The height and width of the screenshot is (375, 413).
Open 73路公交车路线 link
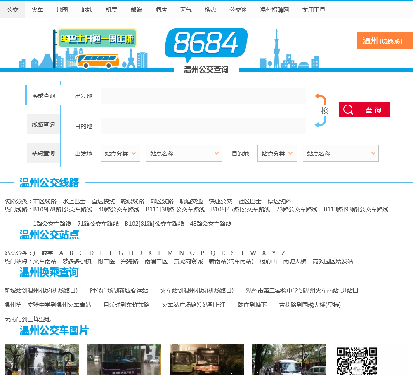tap(297, 209)
